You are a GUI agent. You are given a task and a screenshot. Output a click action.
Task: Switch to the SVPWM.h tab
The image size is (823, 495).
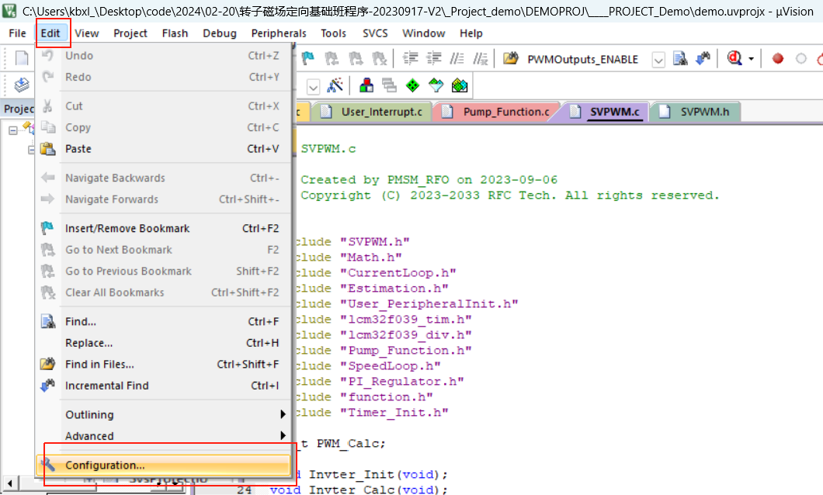point(695,112)
